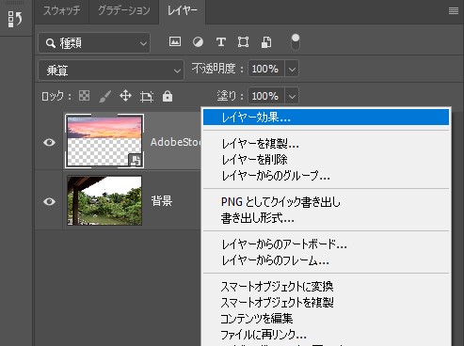The image size is (464, 346).
Task: Choose レイヤーを削除 menu item
Action: pyautogui.click(x=326, y=160)
